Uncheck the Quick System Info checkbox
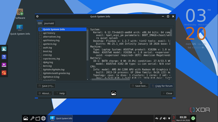The width and height of the screenshot is (218, 122). [40, 29]
